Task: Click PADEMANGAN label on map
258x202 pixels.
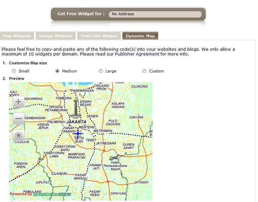Action: (x=82, y=91)
